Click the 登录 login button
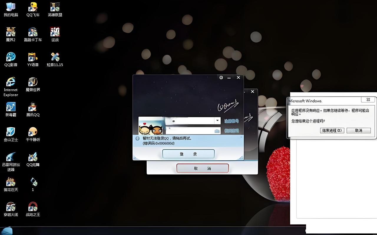377x235 pixels. click(x=188, y=154)
